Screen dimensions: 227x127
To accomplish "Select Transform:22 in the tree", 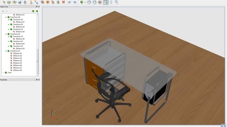I will coord(15,34).
